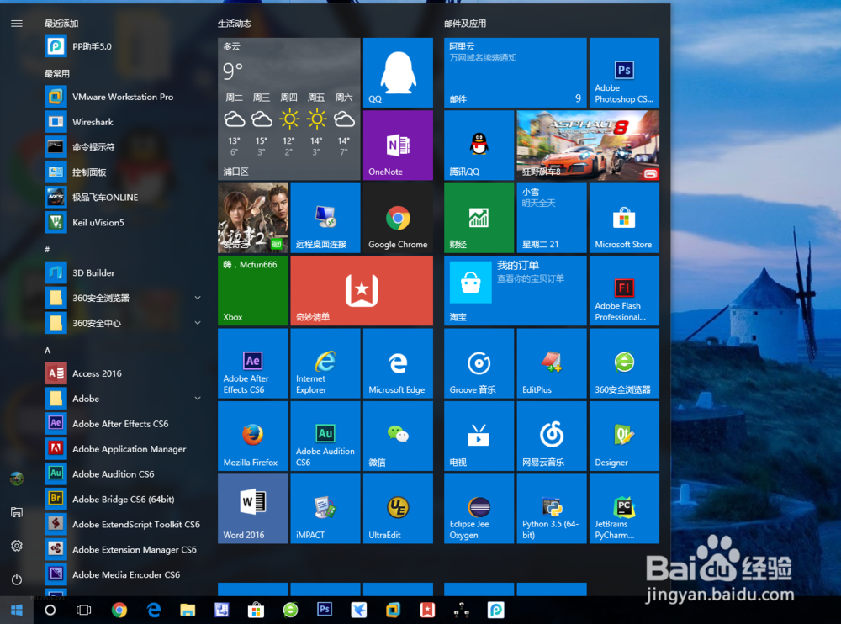Image resolution: width=841 pixels, height=624 pixels.
Task: Open the Mozilla Firefox tile
Action: 252,436
